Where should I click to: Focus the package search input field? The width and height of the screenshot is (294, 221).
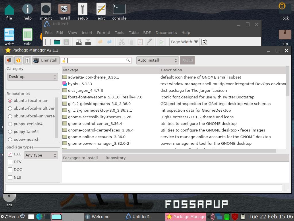coord(96,60)
